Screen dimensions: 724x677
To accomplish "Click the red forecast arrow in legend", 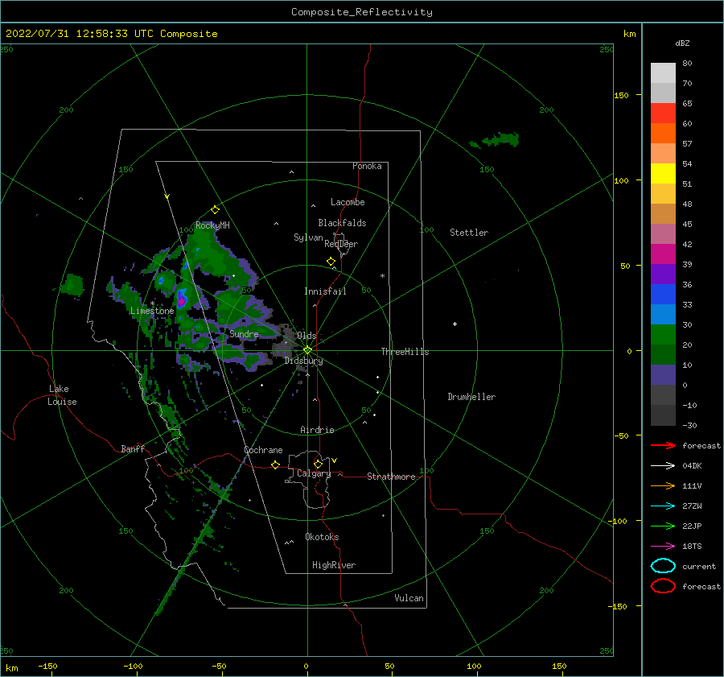I will [663, 445].
